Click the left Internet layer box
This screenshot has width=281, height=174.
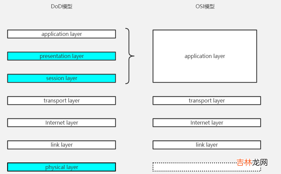[62, 123]
